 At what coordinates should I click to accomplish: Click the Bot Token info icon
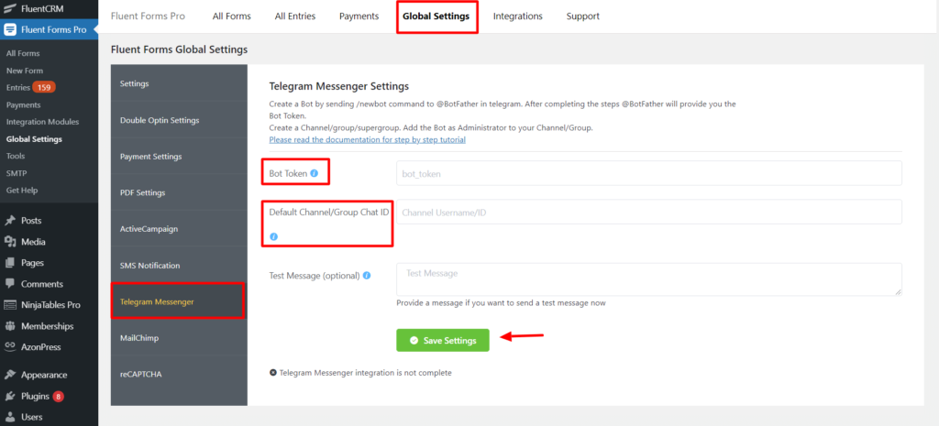[315, 173]
